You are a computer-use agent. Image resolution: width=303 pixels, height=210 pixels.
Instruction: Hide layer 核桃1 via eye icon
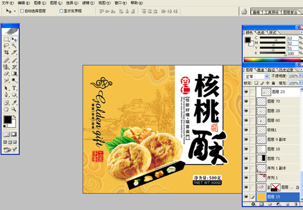[246, 130]
